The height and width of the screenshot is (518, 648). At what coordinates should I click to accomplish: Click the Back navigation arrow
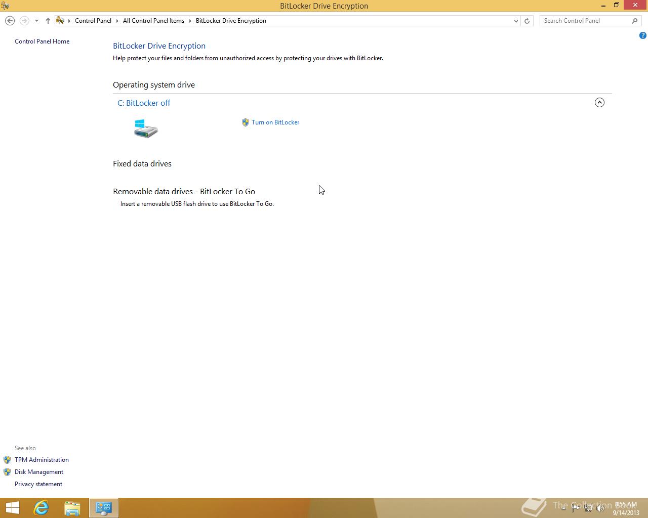[x=10, y=21]
